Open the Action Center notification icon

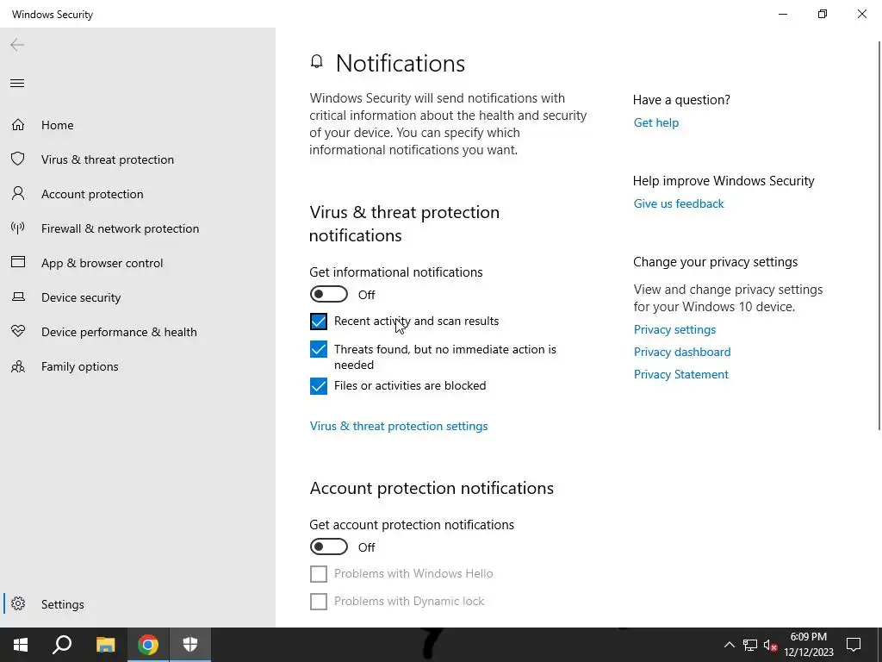854,645
